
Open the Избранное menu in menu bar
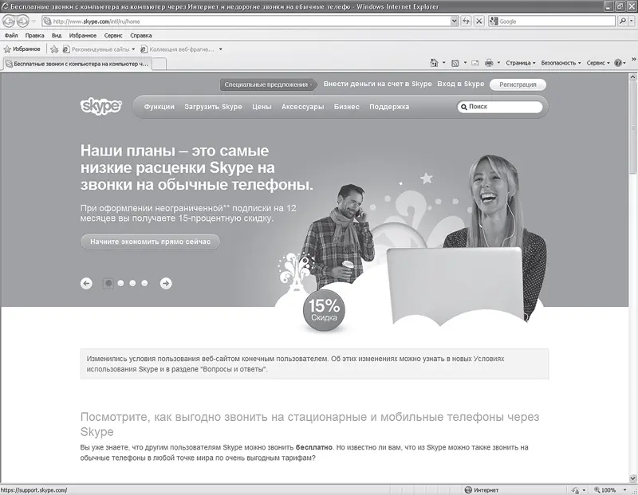pyautogui.click(x=82, y=36)
